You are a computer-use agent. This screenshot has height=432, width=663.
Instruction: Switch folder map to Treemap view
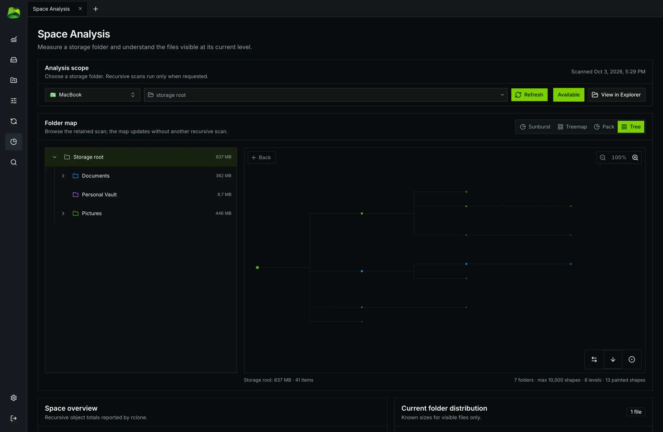click(572, 127)
